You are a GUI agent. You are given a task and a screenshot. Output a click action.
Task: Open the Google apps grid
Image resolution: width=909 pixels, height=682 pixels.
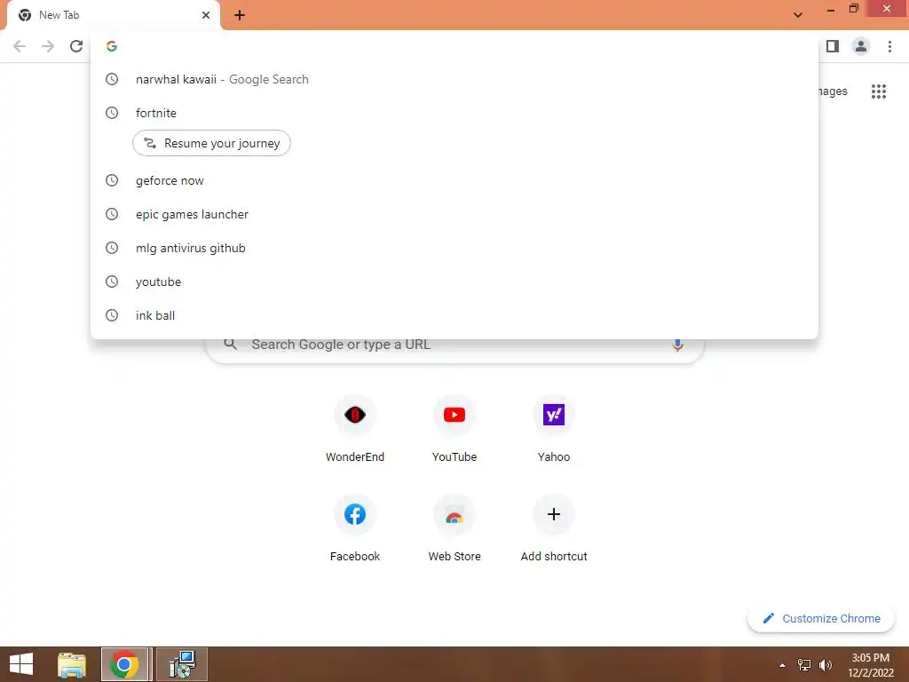pos(879,91)
